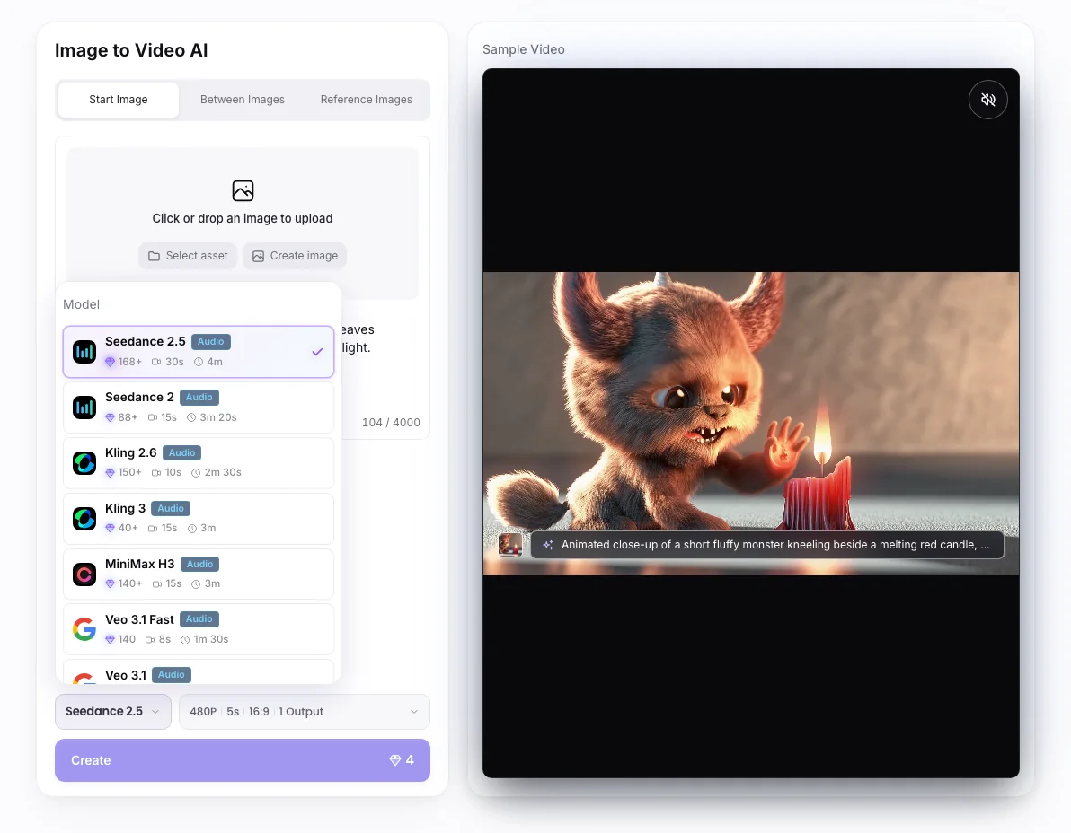Click the 2m 30s time on Kling 2.6

tap(223, 473)
